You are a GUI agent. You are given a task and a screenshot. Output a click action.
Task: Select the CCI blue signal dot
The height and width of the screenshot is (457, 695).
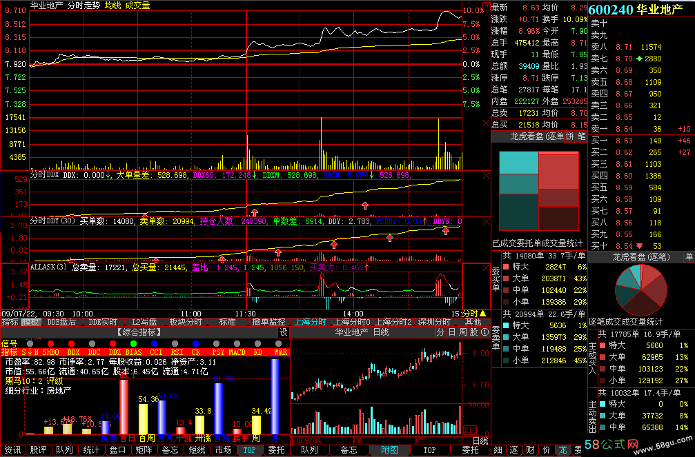coord(154,344)
